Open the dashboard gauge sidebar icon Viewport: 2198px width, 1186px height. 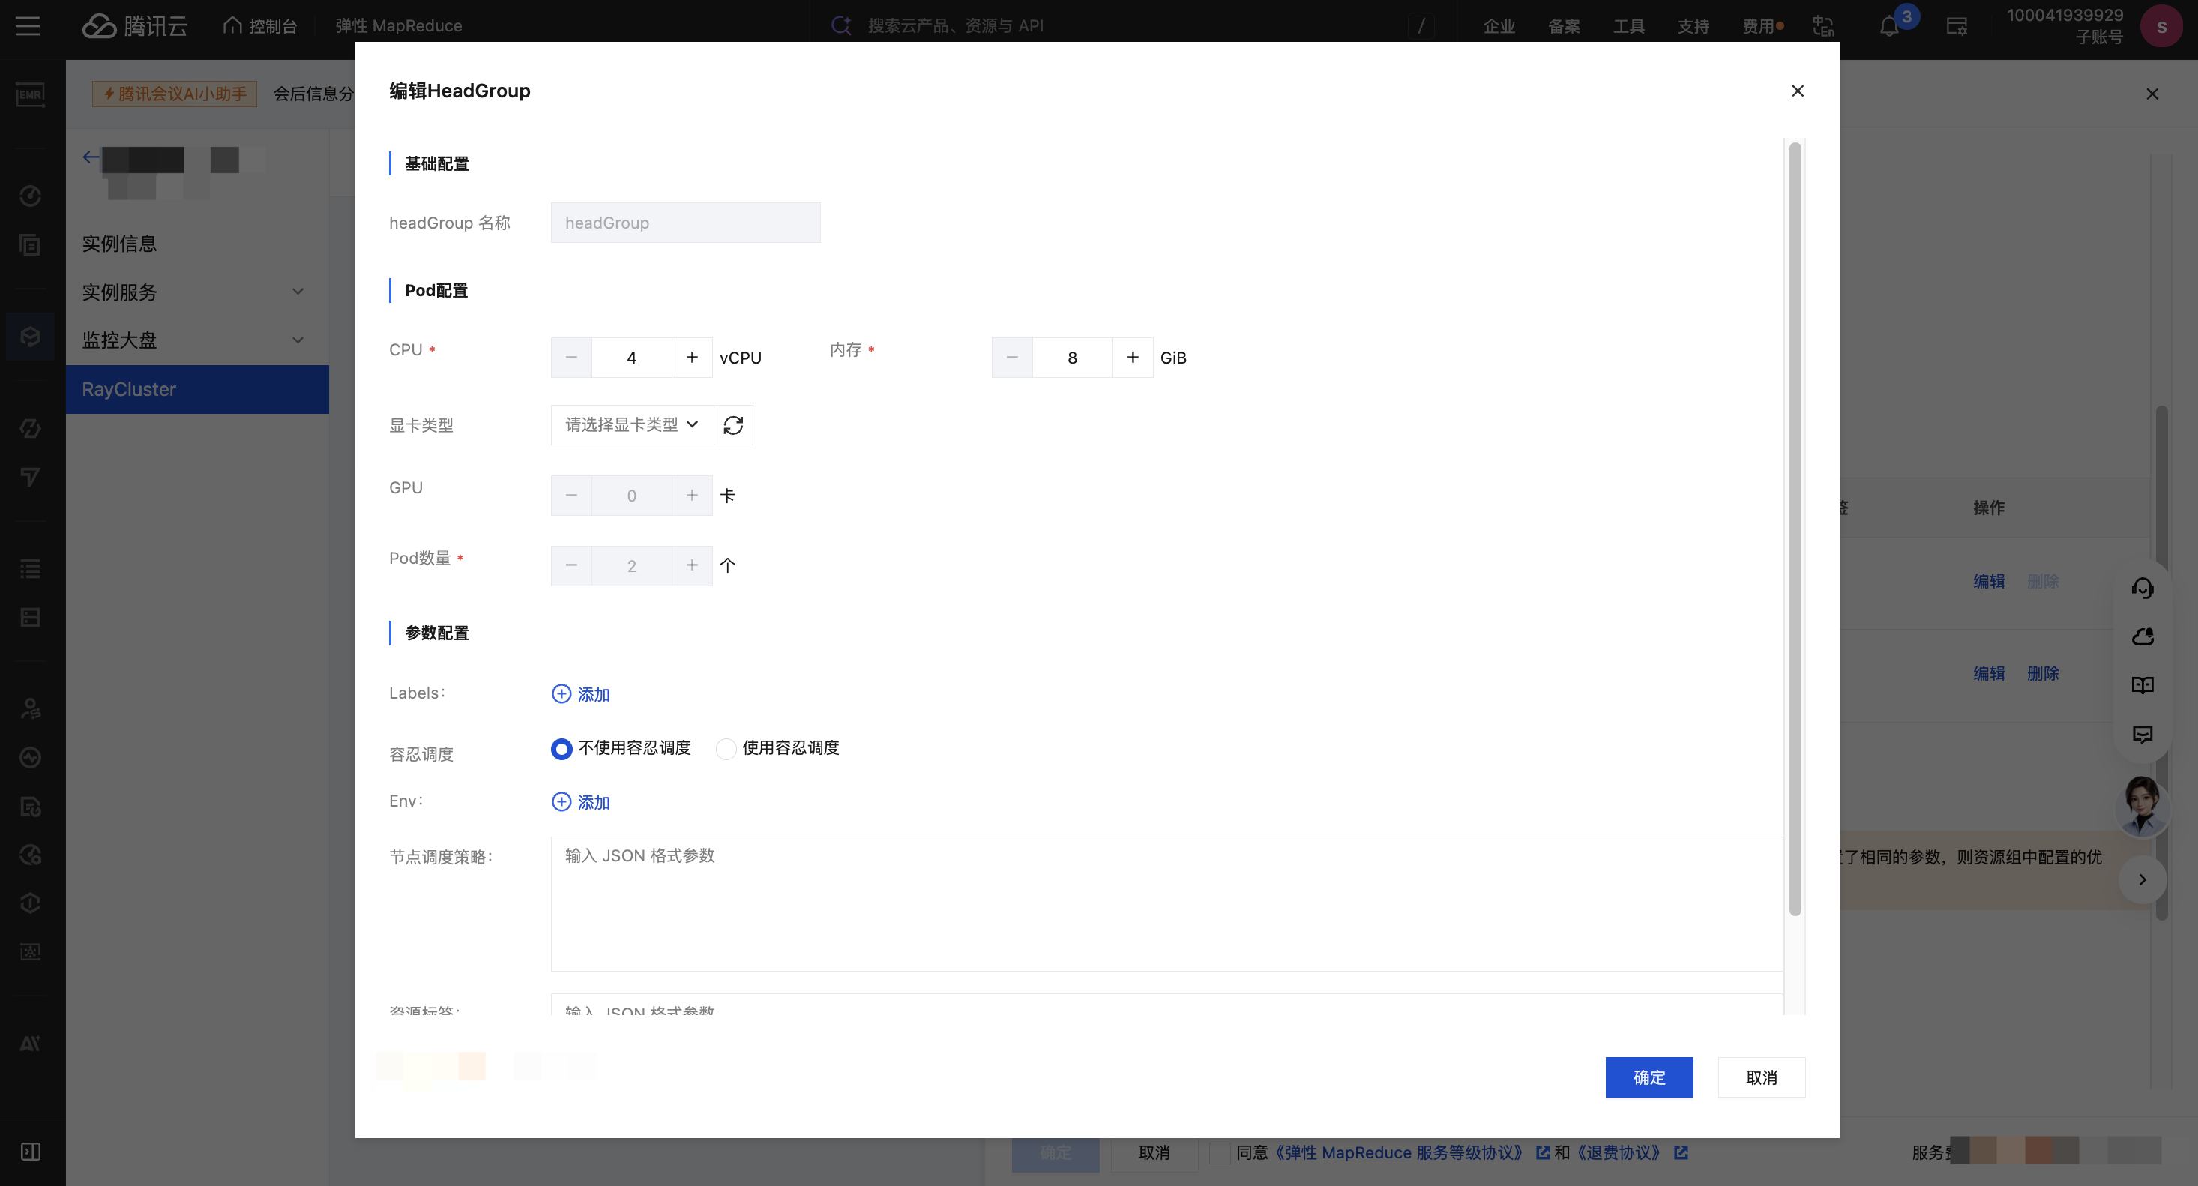[x=31, y=196]
